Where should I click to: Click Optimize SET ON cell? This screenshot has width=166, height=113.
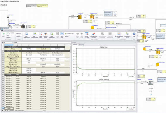point(29,63)
